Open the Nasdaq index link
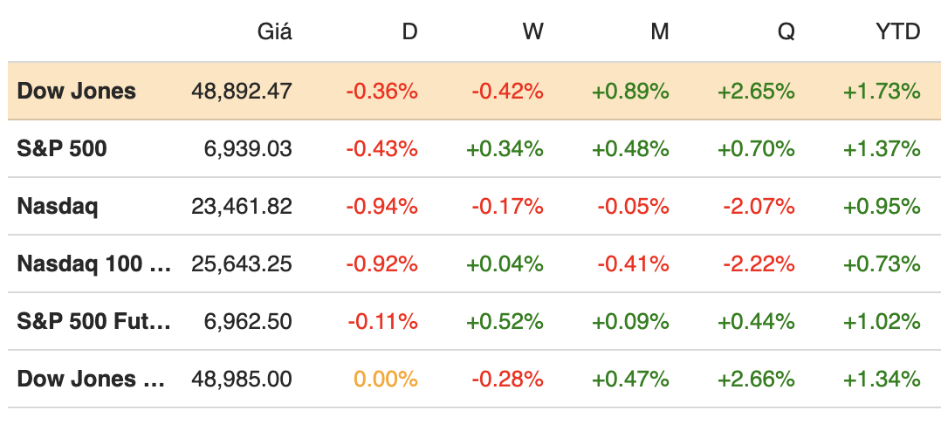Viewport: 941px width, 431px height. (x=58, y=206)
